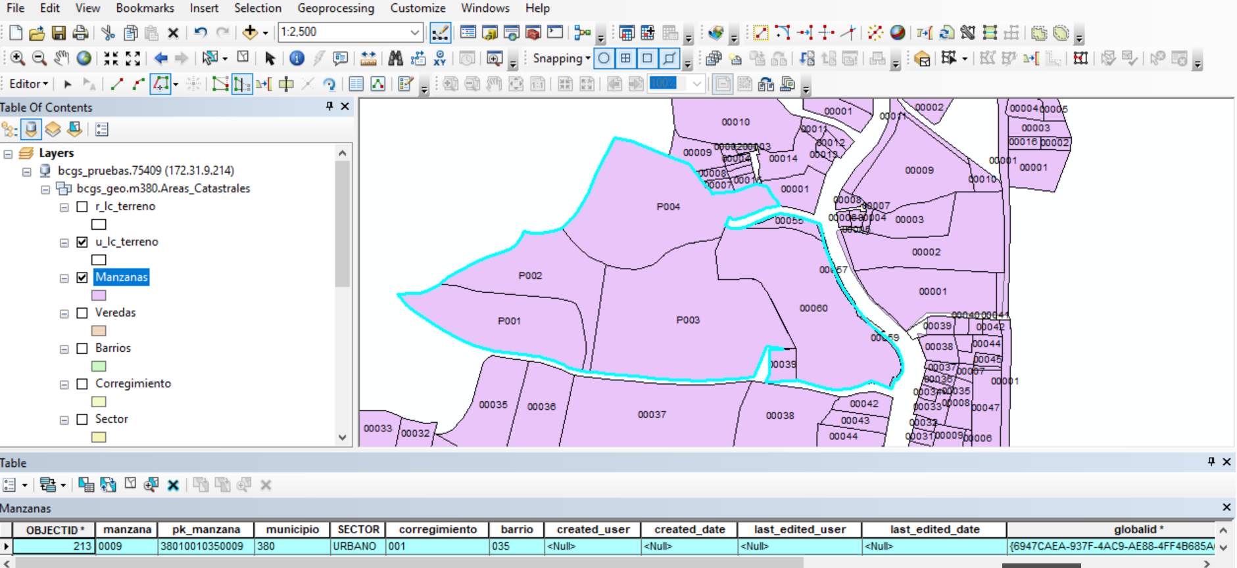
Task: Select the Pan hand tool
Action: (x=61, y=58)
